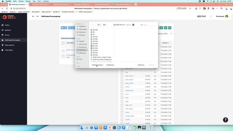The image size is (233, 131).
Task: Click the Apple menu icon
Action: click(x=3, y=1)
